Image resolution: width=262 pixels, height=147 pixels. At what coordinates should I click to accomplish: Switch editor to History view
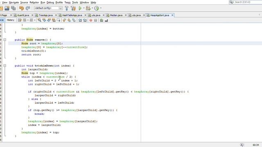pos(11,20)
